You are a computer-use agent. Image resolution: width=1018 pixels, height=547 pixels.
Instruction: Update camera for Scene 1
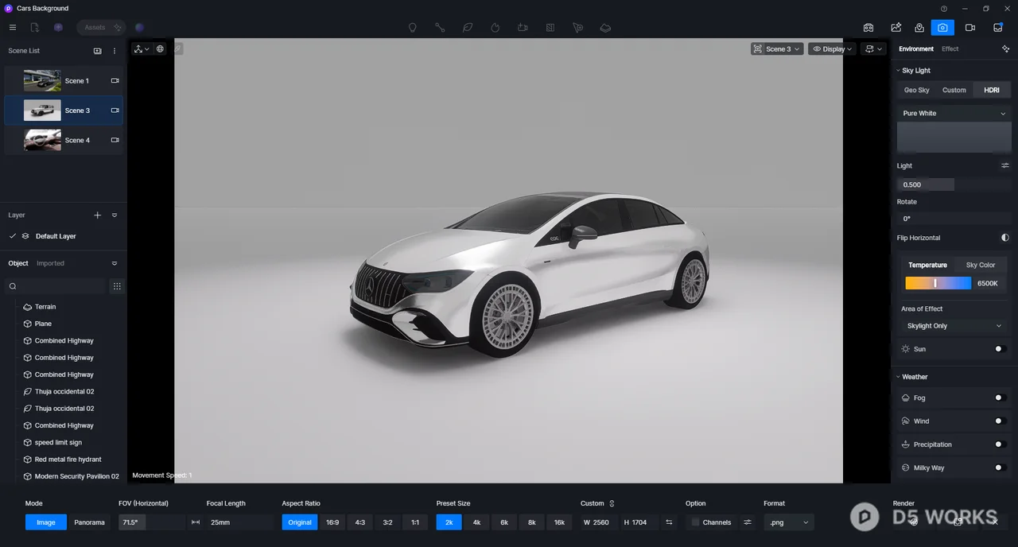[x=115, y=80]
